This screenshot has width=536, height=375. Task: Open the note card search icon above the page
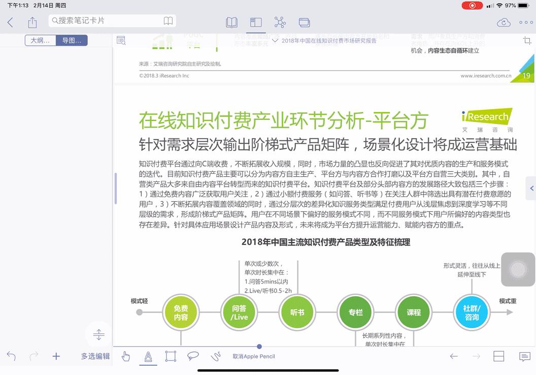[x=121, y=40]
